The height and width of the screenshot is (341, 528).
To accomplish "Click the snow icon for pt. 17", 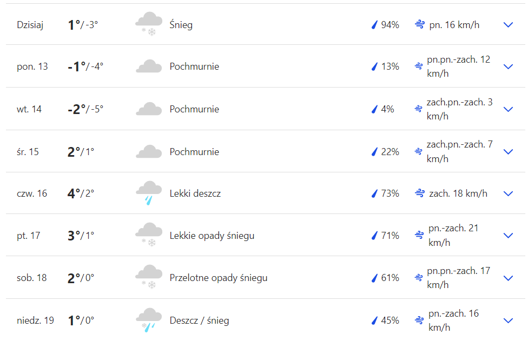I will (x=149, y=236).
